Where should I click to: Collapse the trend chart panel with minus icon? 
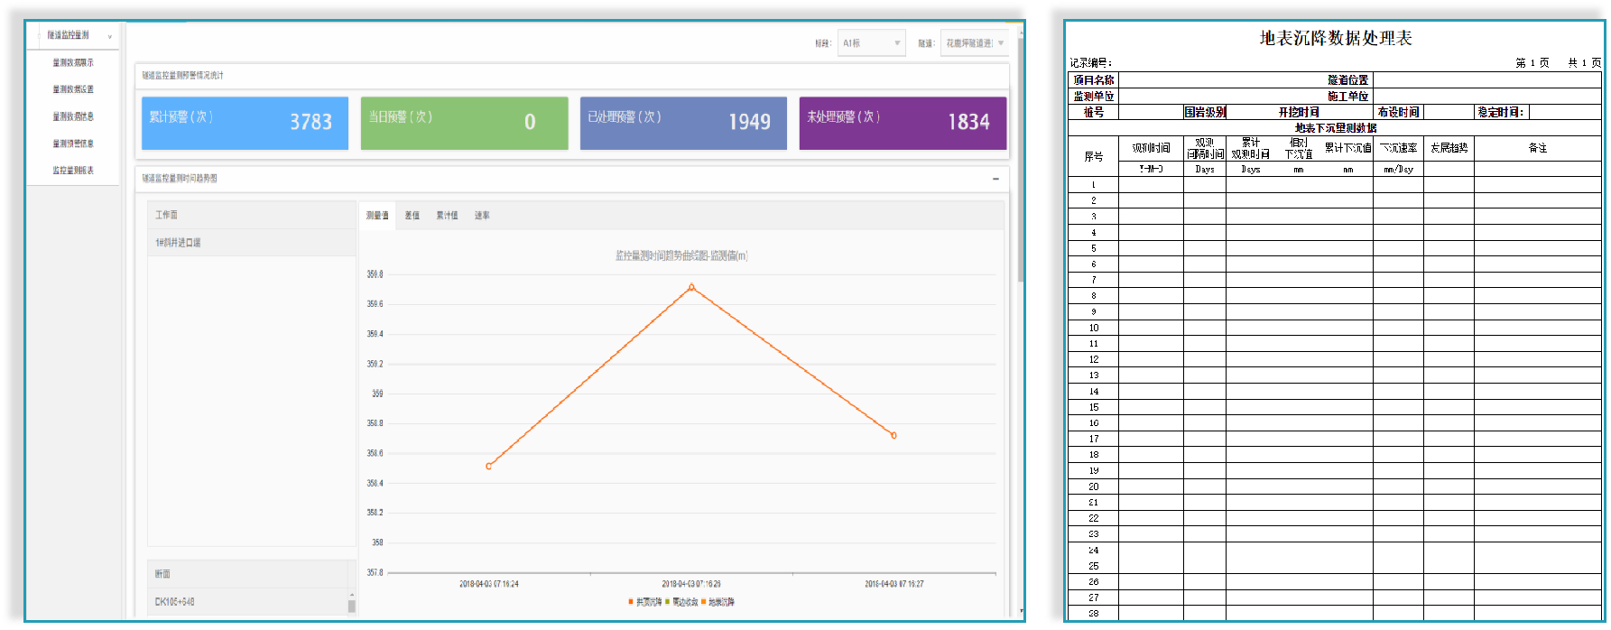(x=995, y=179)
